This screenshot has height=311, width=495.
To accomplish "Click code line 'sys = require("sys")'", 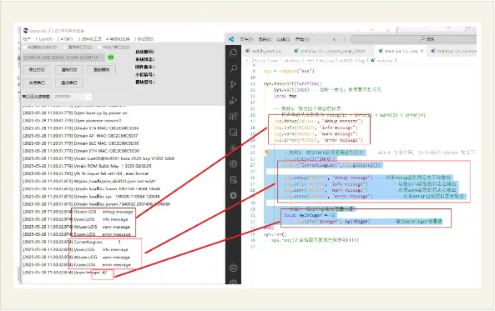I will 289,71.
